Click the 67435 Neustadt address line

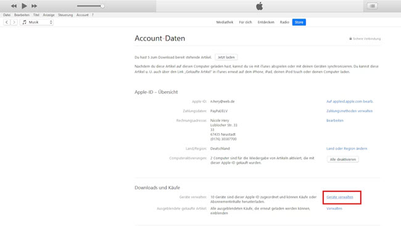[x=223, y=134]
